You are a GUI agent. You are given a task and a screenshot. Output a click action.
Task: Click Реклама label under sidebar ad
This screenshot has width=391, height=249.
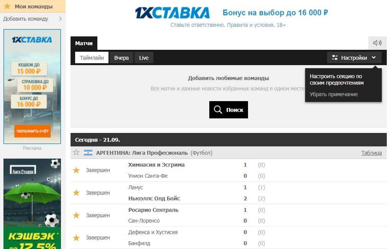click(x=32, y=148)
